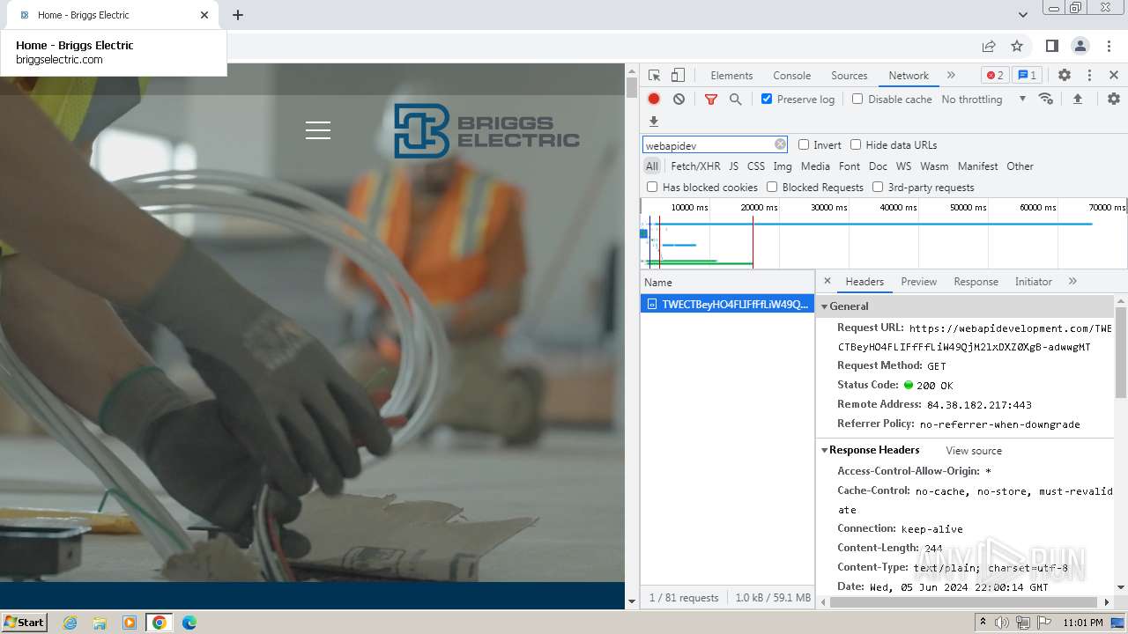
Task: Toggle the network filter funnel icon
Action: 711,100
